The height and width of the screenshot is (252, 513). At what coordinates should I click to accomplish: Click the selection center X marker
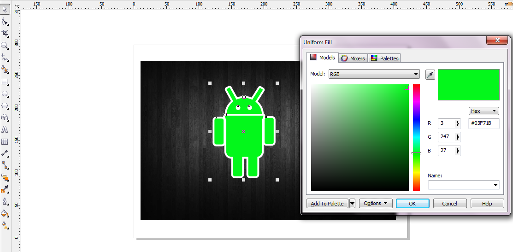click(x=243, y=131)
